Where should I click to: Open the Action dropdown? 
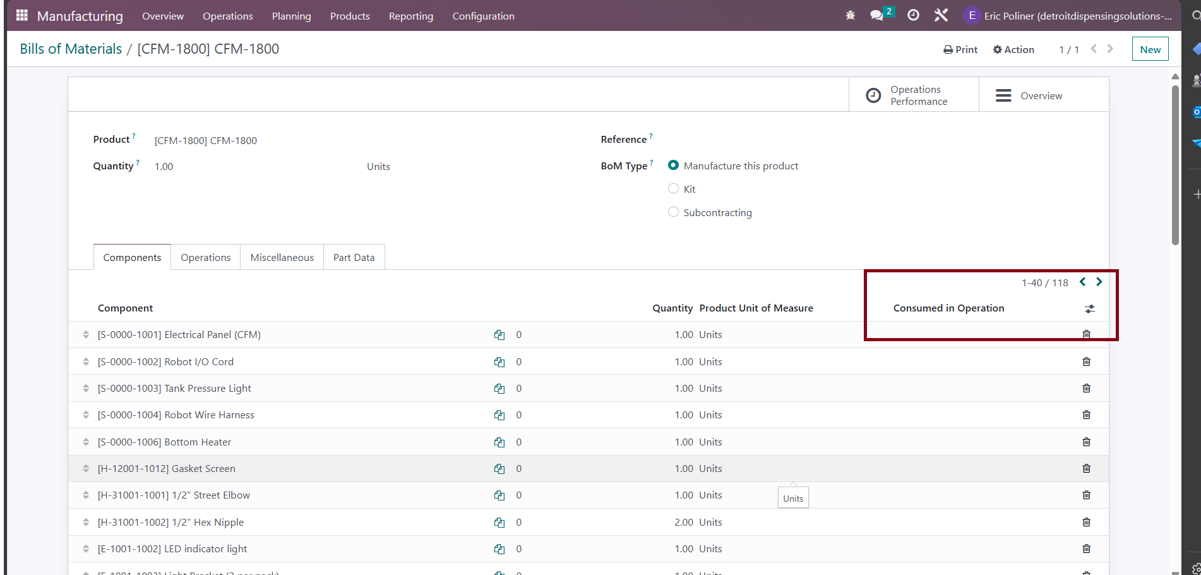pos(1013,49)
